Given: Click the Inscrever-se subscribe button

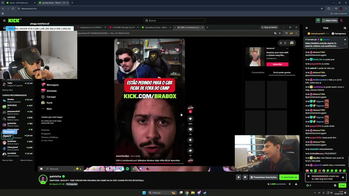Looking at the screenshot, I should (289, 177).
